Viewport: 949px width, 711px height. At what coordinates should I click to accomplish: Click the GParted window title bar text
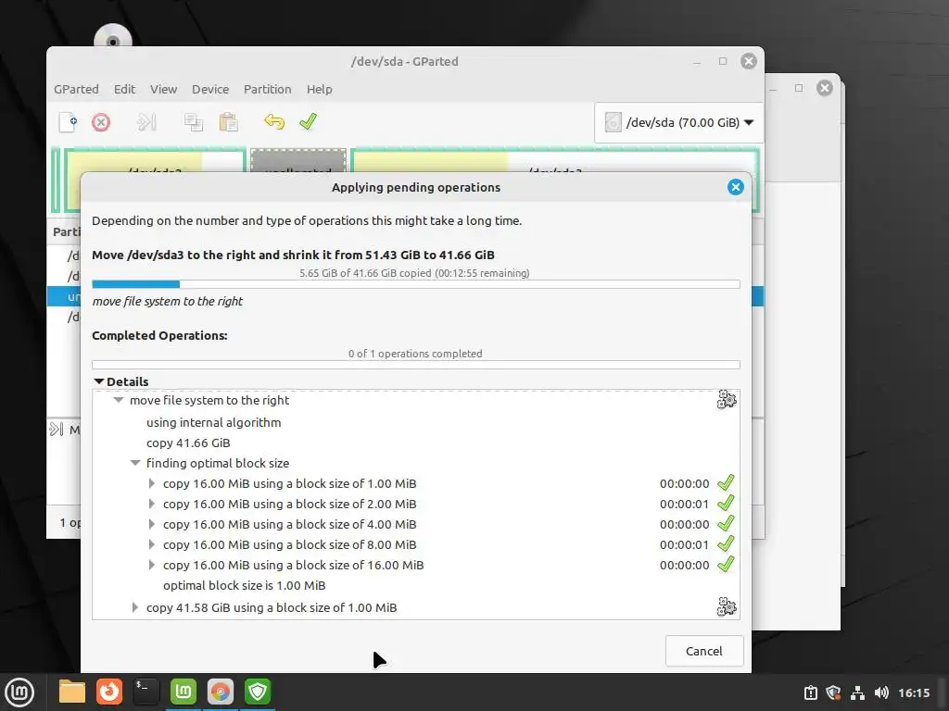[x=404, y=62]
